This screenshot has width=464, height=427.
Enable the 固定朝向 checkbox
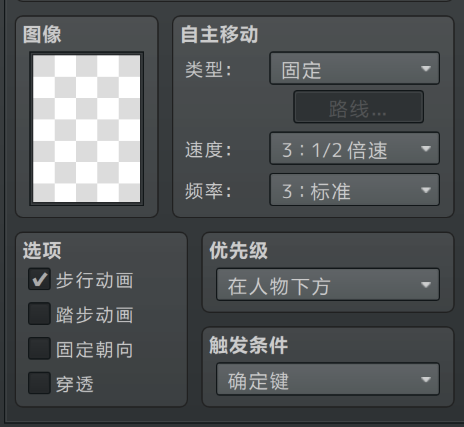(x=39, y=348)
